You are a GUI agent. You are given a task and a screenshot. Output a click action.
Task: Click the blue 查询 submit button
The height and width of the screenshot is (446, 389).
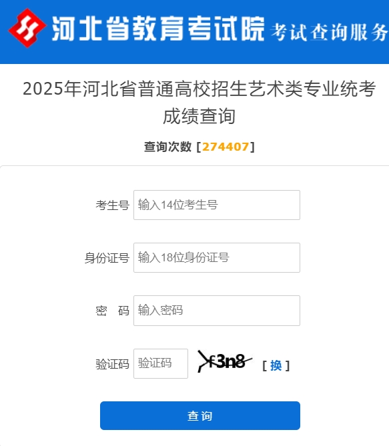[200, 415]
